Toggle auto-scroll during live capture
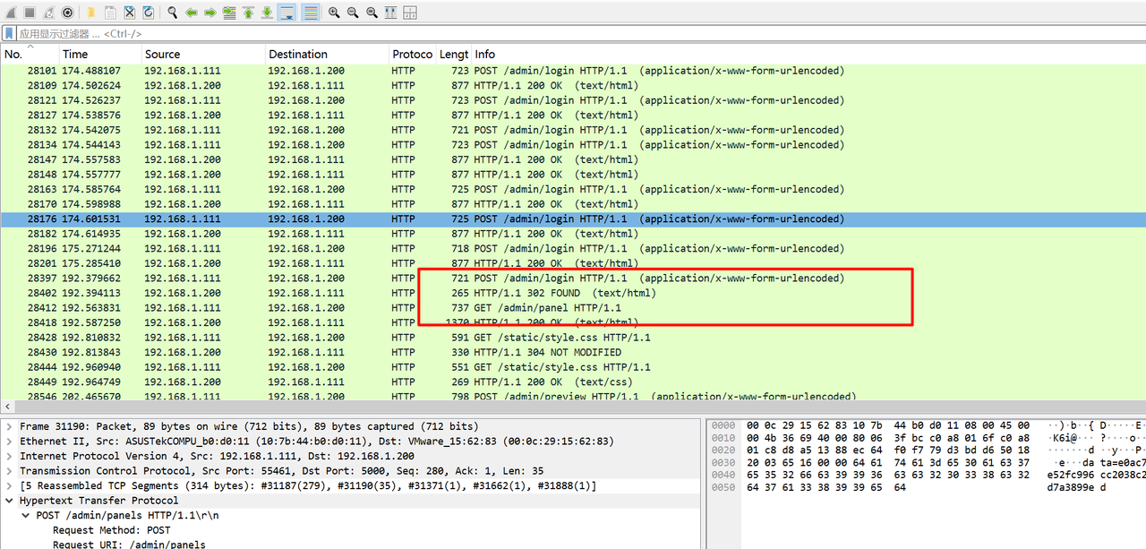The height and width of the screenshot is (549, 1146). [287, 13]
